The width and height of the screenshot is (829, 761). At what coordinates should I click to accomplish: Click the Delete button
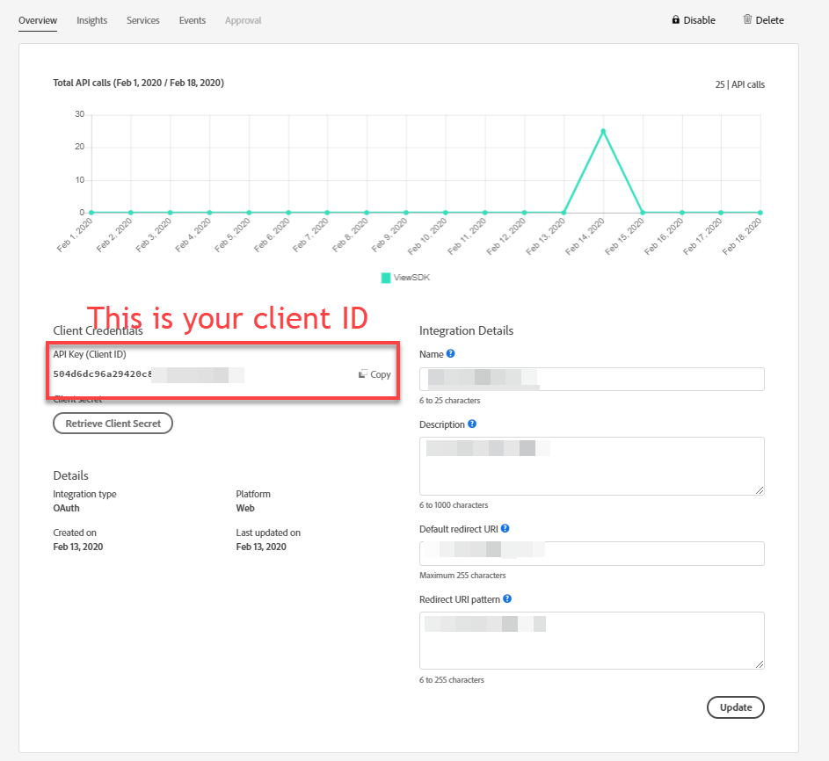coord(763,20)
